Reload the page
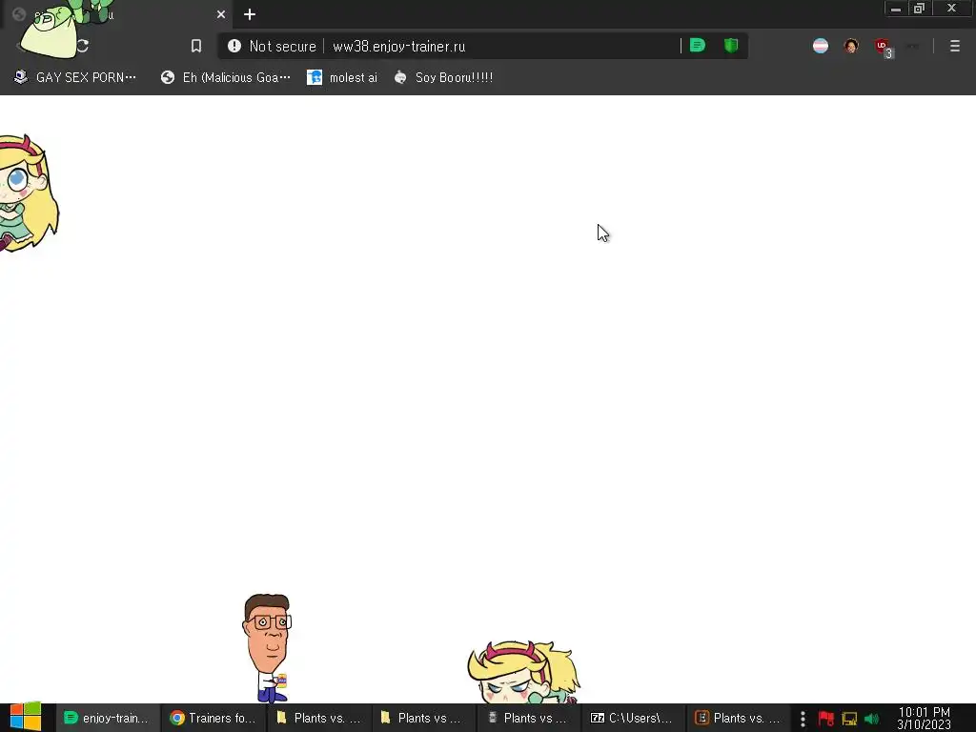The width and height of the screenshot is (976, 732). point(83,46)
